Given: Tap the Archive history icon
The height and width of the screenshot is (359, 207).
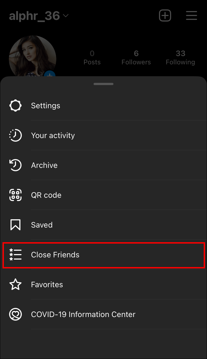Looking at the screenshot, I should click(15, 165).
